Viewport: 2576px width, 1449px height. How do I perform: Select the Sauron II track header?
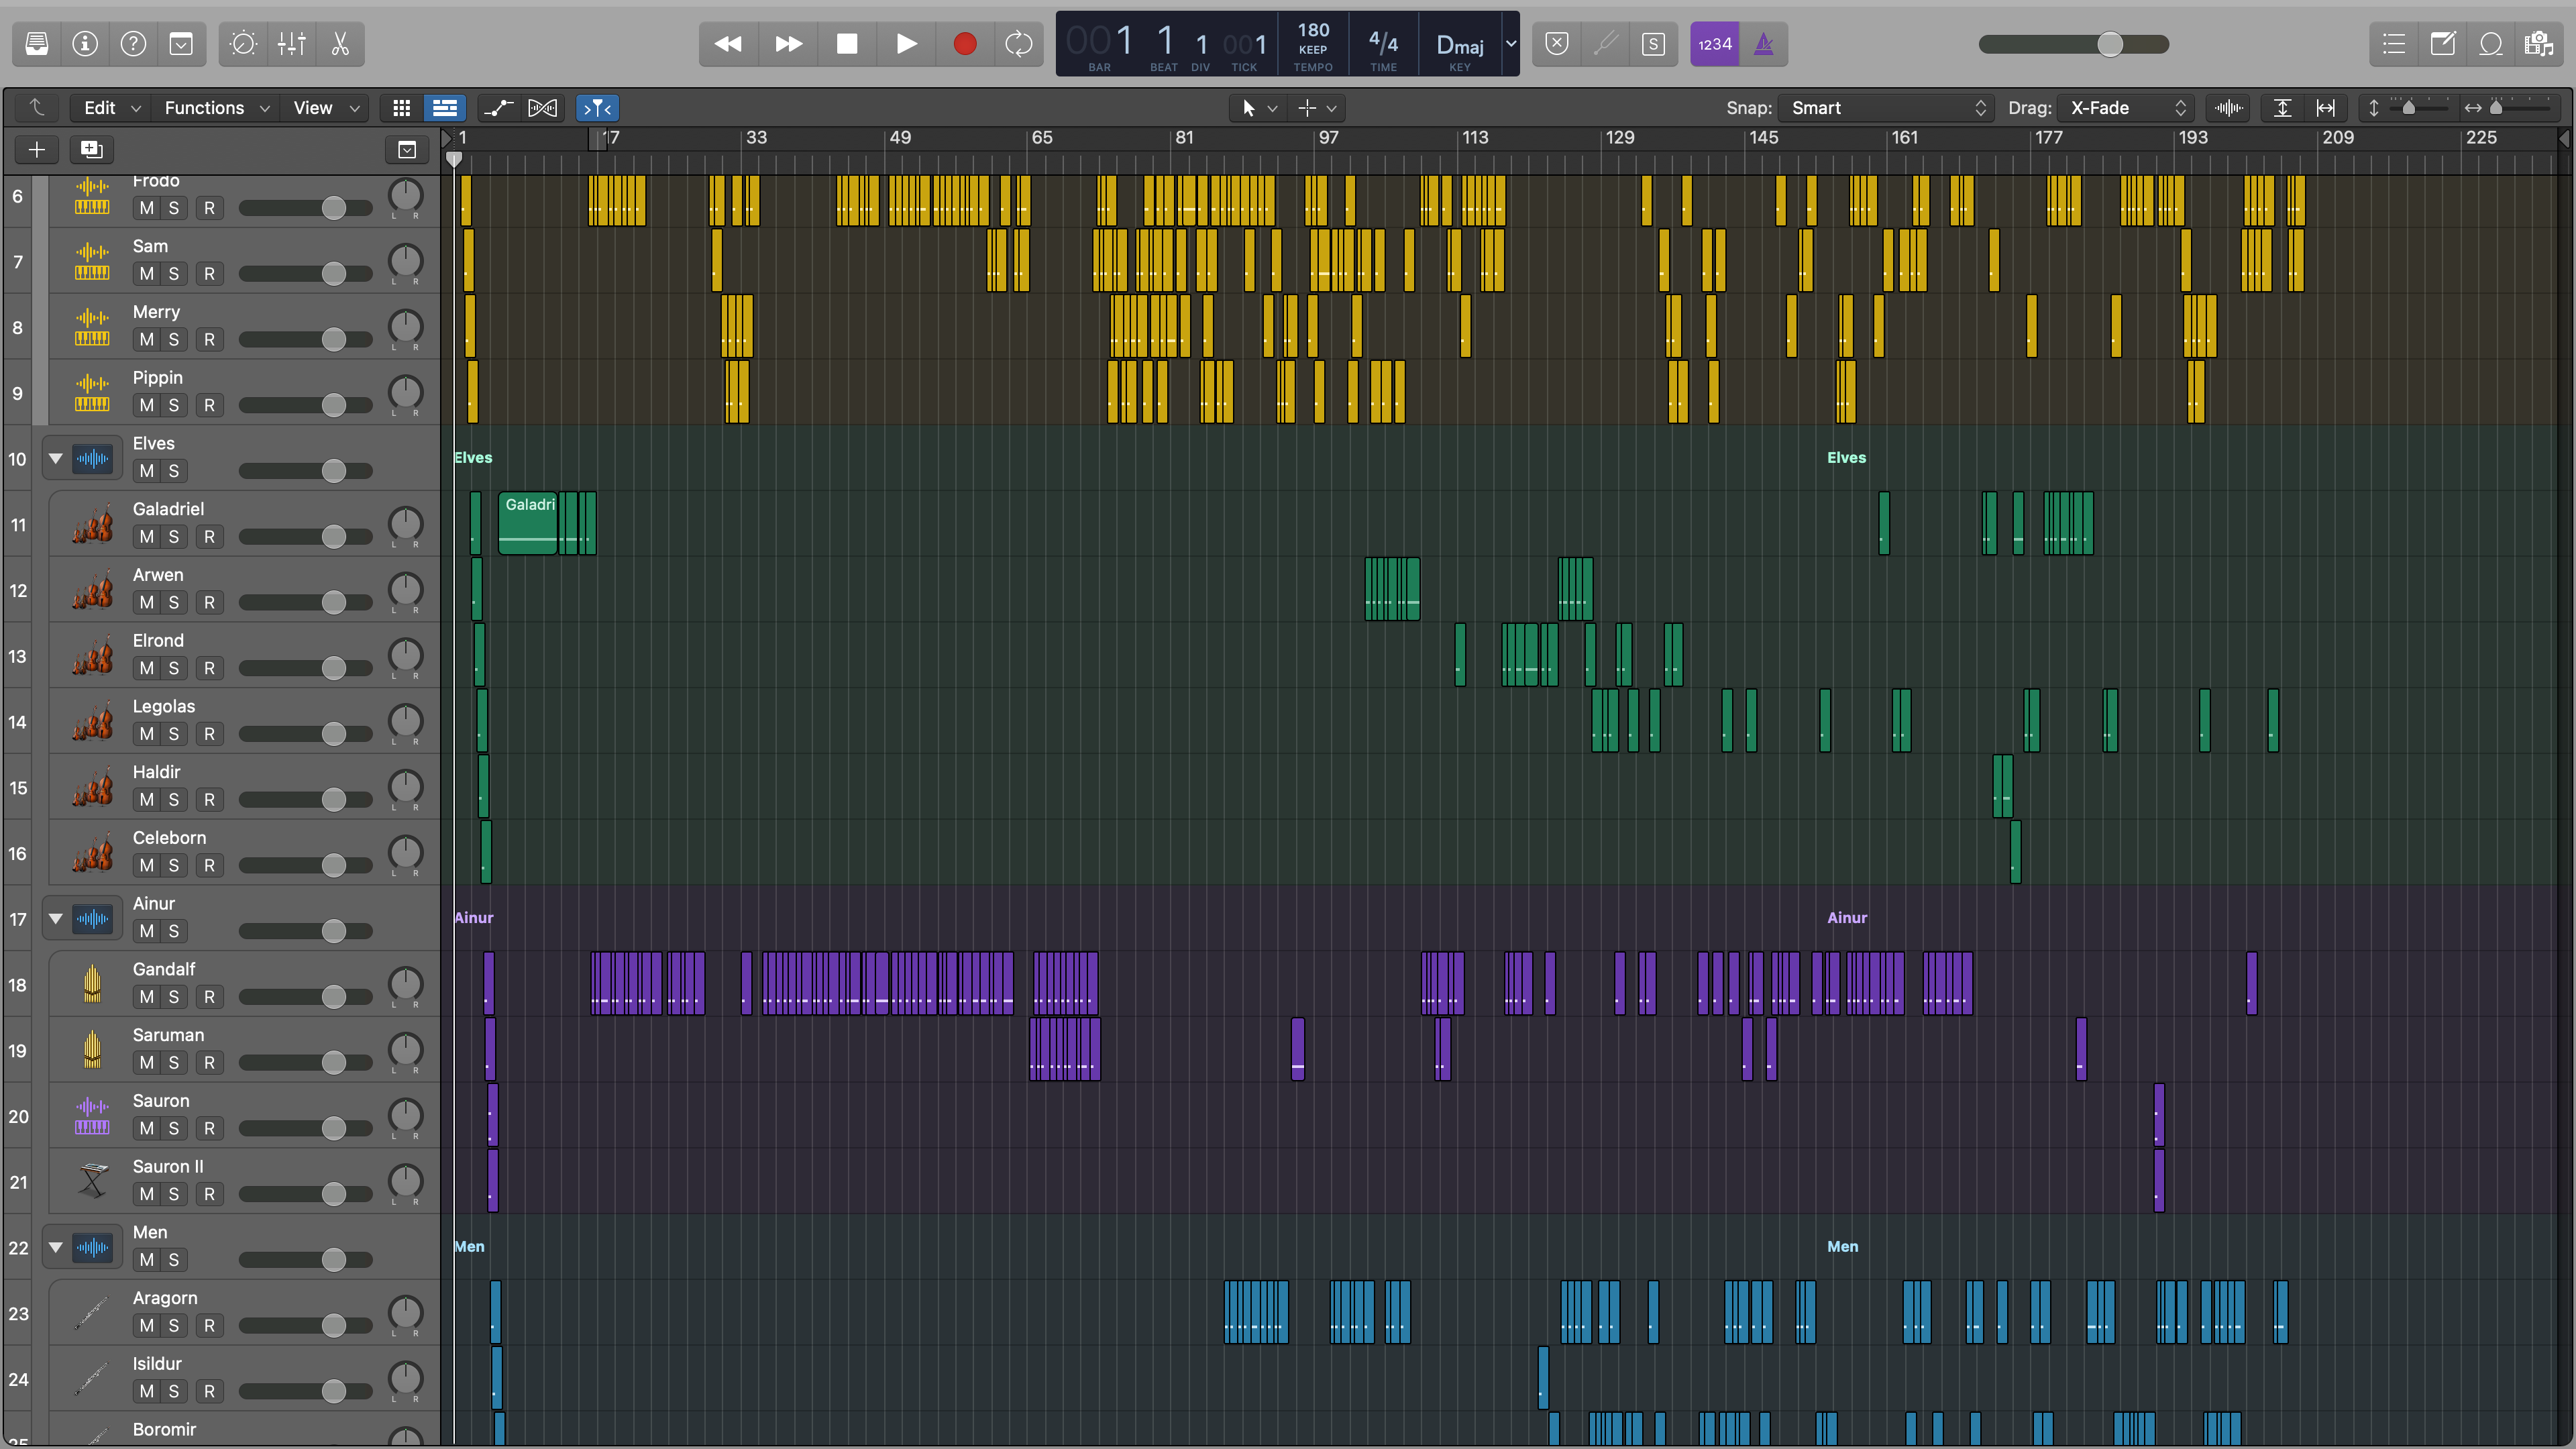point(244,1182)
